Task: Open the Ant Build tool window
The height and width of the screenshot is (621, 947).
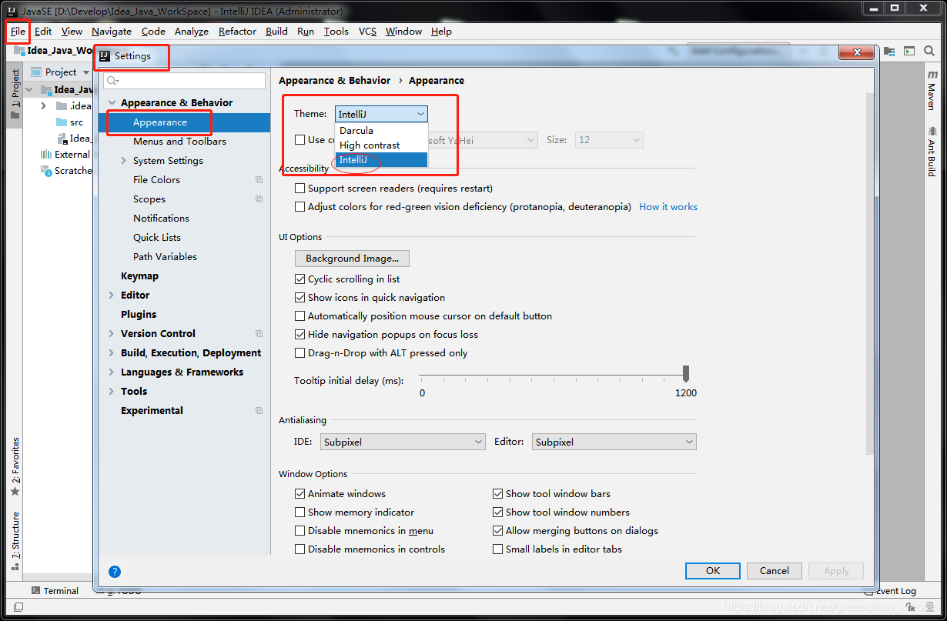Action: 932,151
